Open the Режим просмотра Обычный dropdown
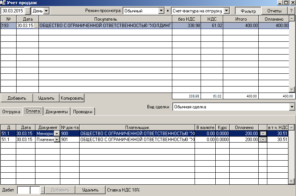 coord(162,11)
